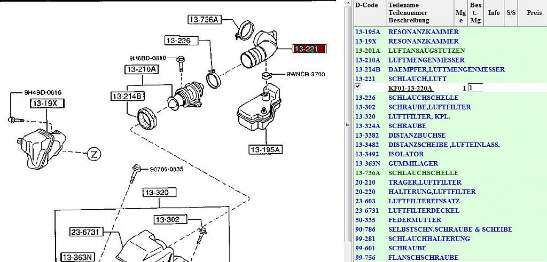
Task: Click the circled Z reference marker
Action: coord(93,155)
